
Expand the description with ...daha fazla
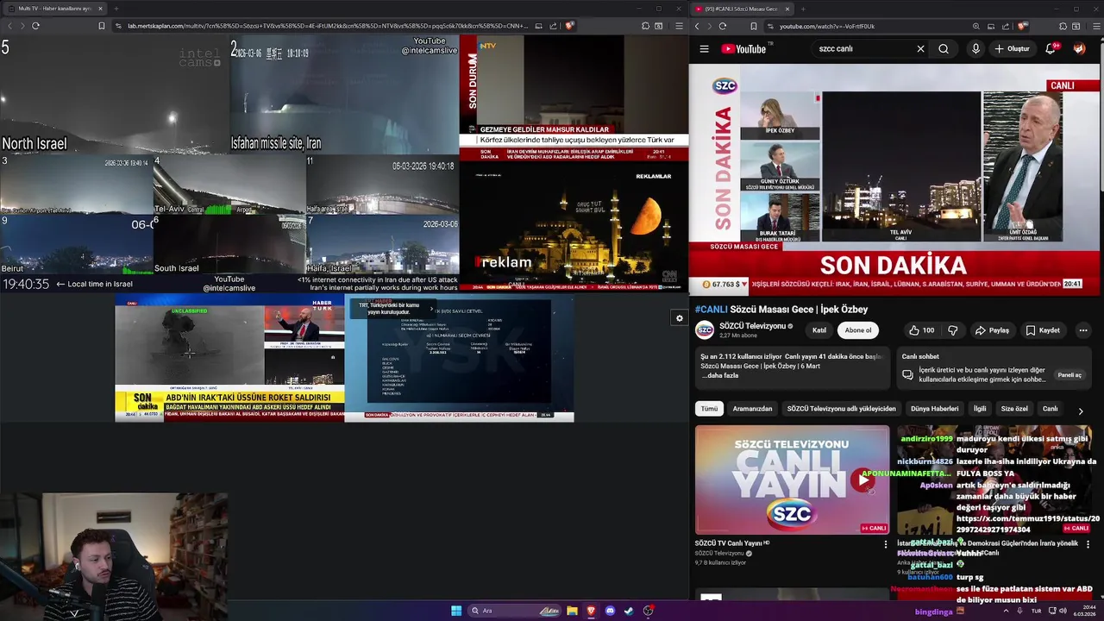[721, 376]
